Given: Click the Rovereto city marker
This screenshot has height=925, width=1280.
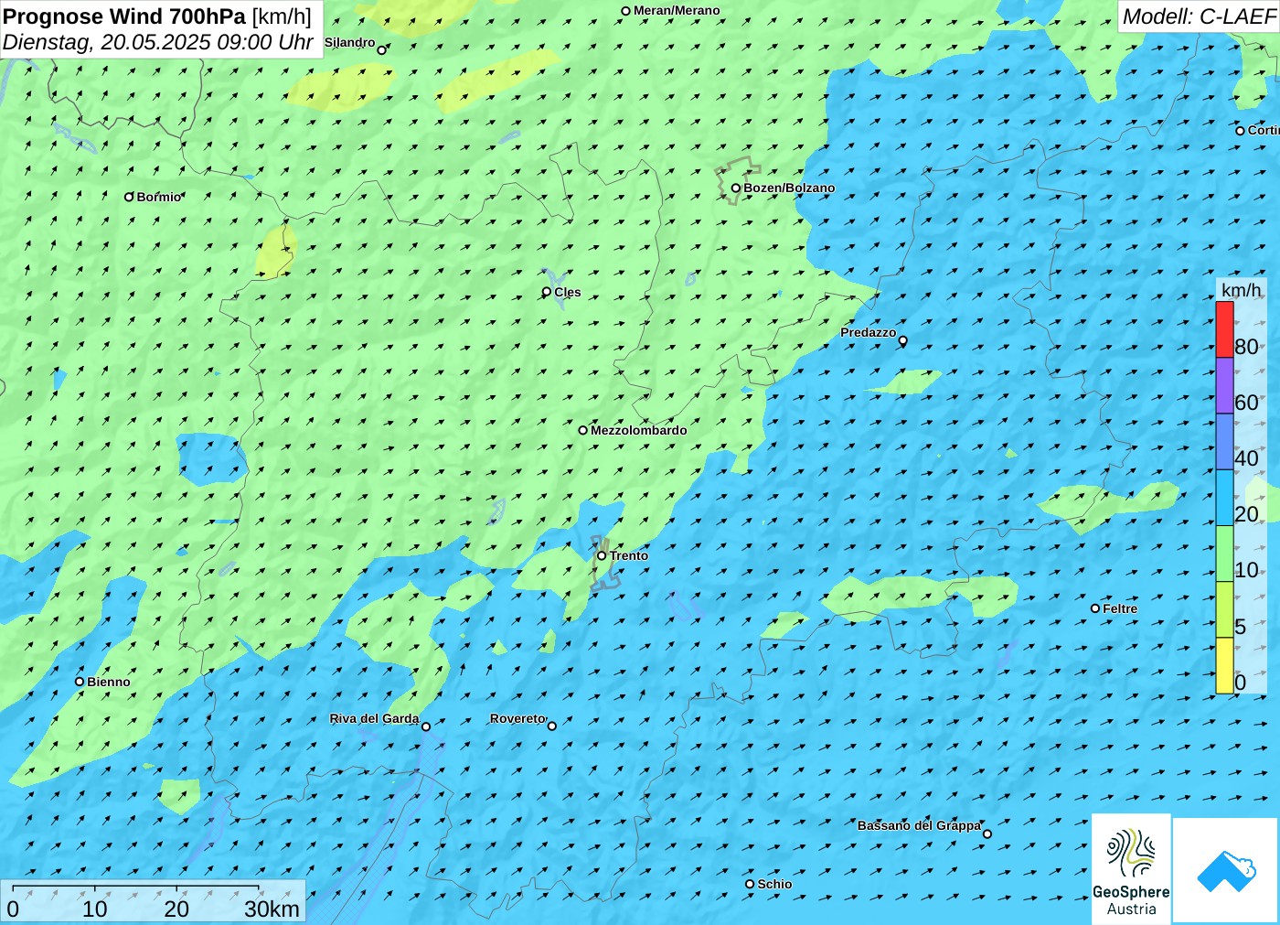Looking at the screenshot, I should [551, 726].
